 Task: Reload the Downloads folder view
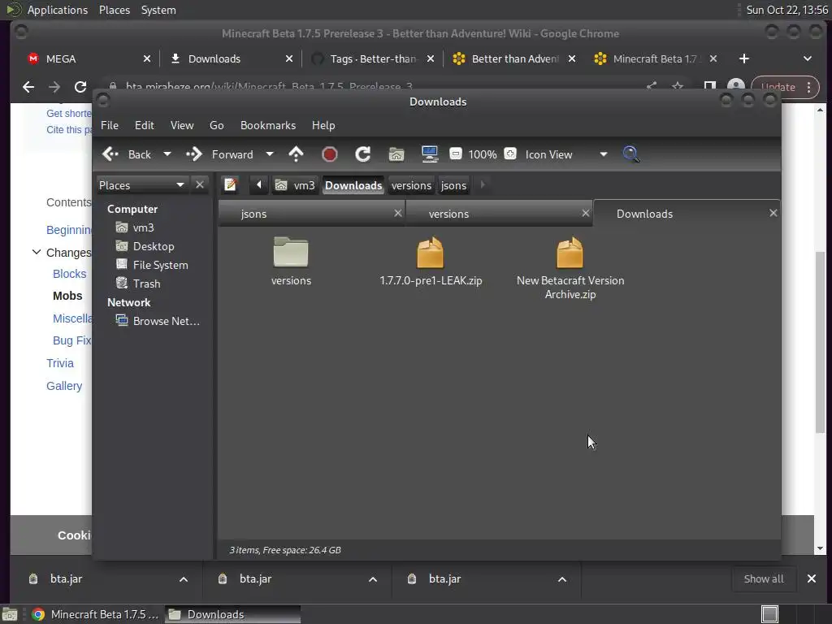363,154
